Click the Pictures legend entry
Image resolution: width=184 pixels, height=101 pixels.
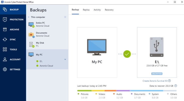83,96
